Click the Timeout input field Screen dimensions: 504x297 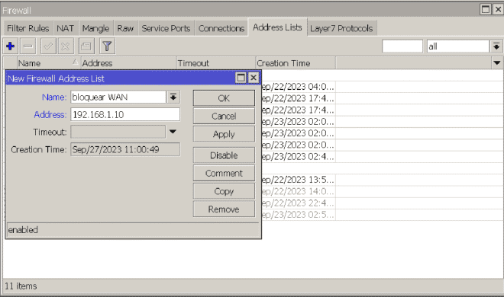coord(118,132)
